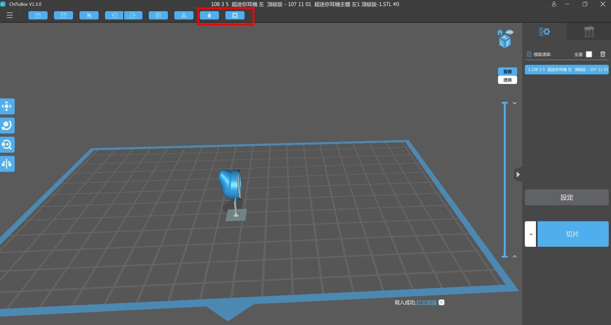Select the Rotate tool on left sidebar
The image size is (611, 325).
tap(7, 125)
